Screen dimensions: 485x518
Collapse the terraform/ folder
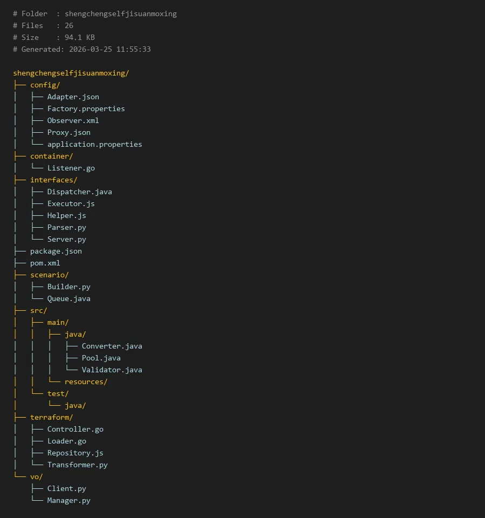pos(51,418)
